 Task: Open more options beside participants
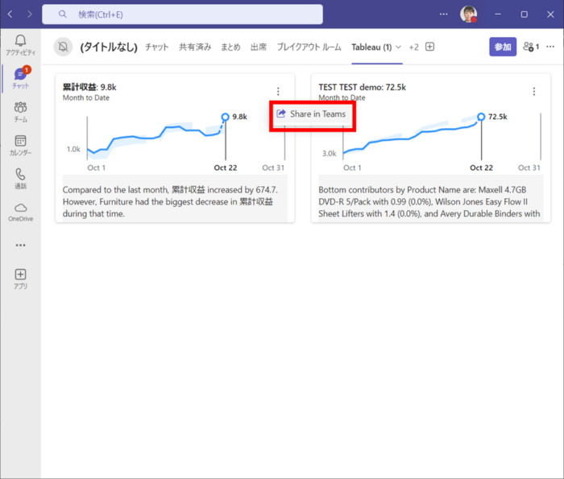click(x=550, y=47)
